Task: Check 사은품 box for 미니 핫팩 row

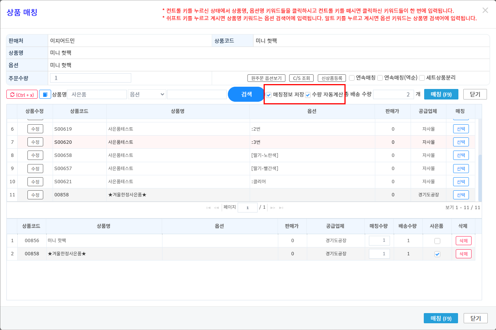Action: (x=437, y=241)
